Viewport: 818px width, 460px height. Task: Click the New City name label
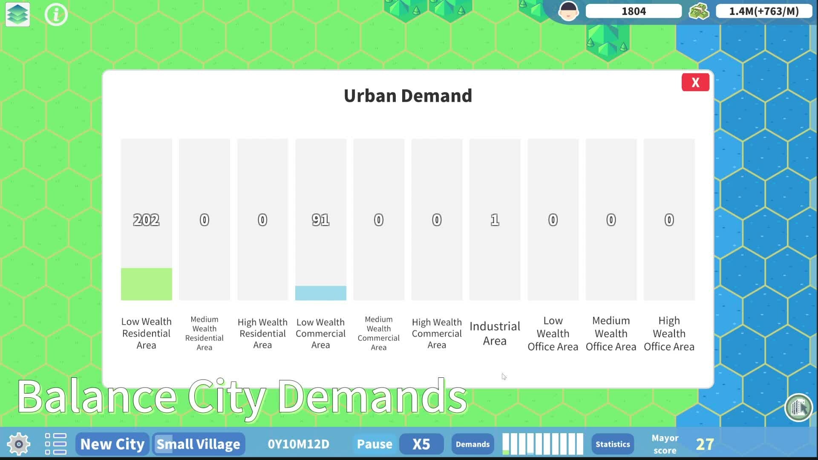click(x=112, y=444)
